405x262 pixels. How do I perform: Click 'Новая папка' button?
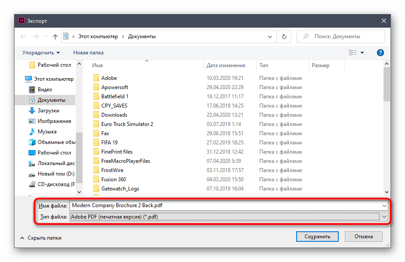point(88,53)
